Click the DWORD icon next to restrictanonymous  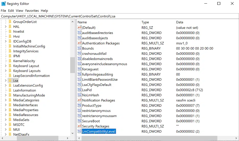79,110
